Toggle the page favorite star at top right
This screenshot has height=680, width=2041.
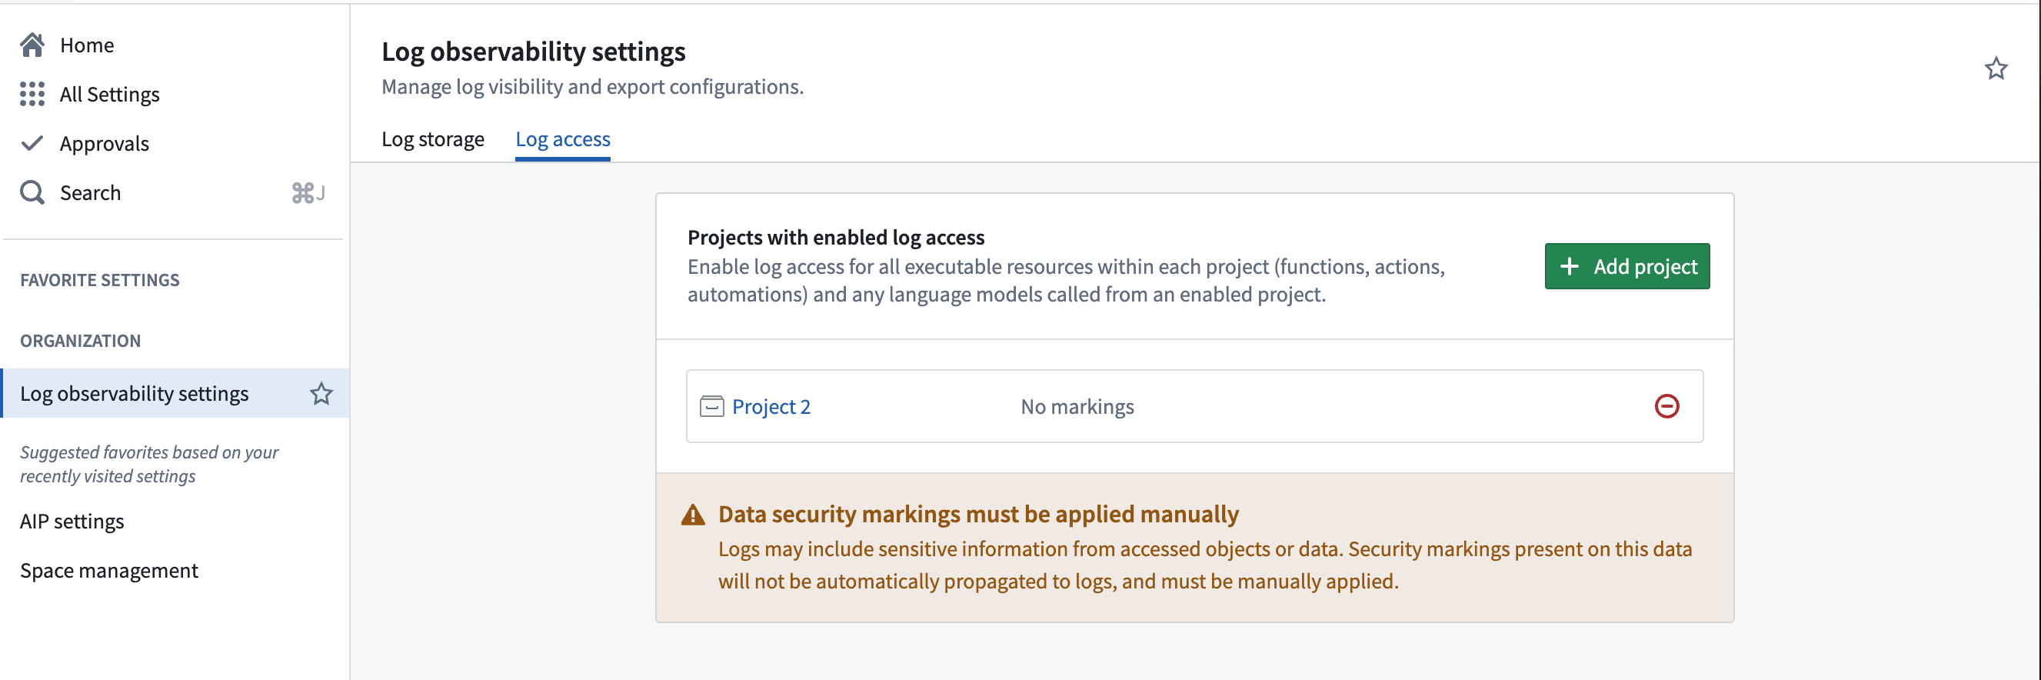point(1995,69)
